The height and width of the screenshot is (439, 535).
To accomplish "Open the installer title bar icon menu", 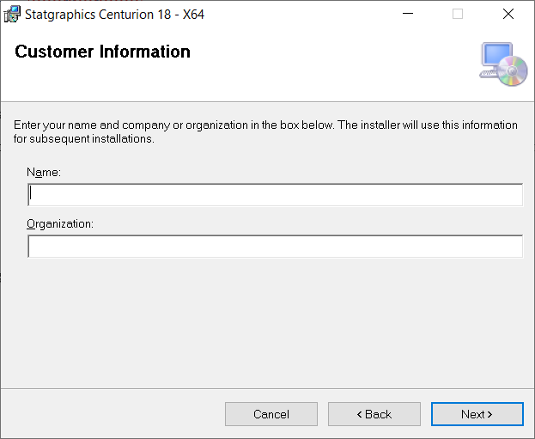I will tap(12, 15).
